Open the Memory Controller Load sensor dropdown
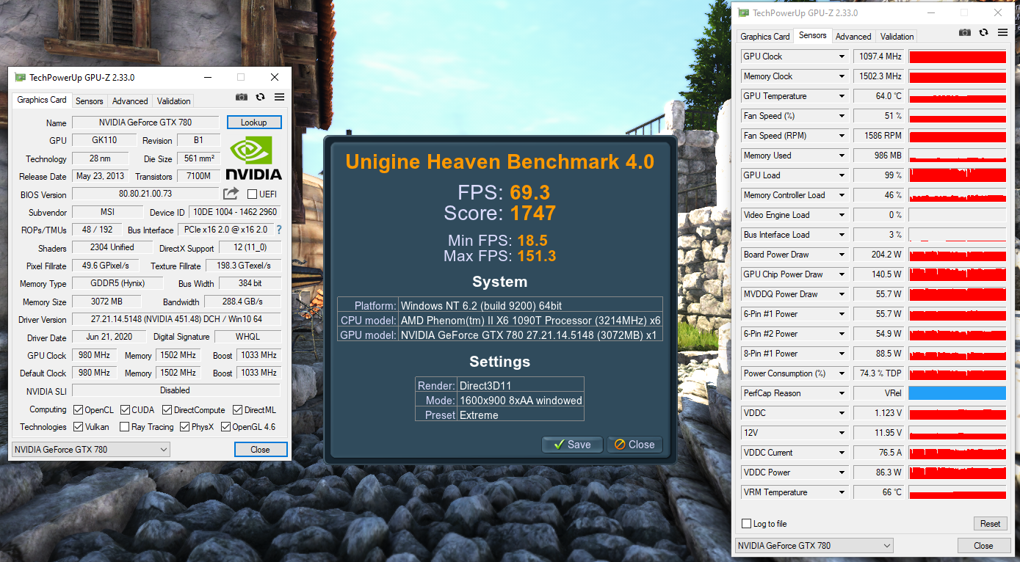 pos(842,195)
